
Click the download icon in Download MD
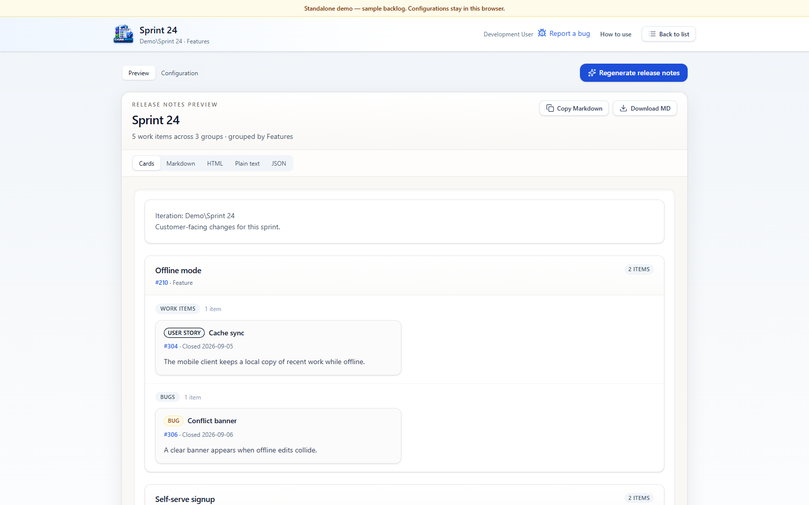(623, 108)
